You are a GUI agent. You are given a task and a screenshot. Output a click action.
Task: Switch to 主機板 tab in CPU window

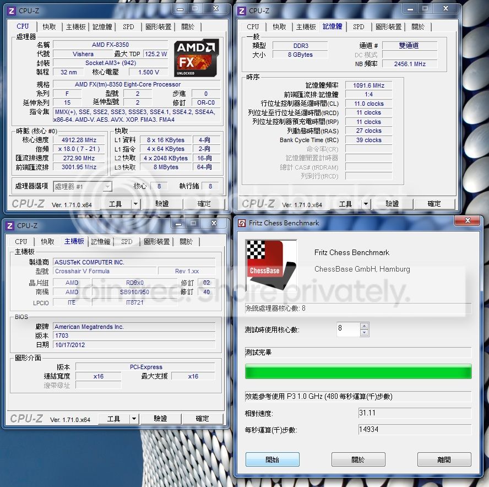(76, 27)
